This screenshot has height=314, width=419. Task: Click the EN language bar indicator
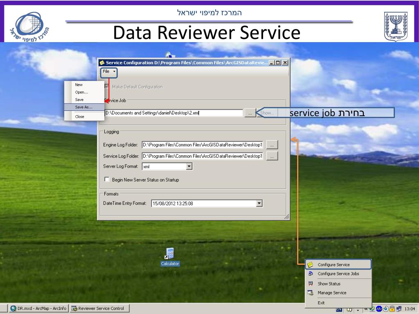339,310
